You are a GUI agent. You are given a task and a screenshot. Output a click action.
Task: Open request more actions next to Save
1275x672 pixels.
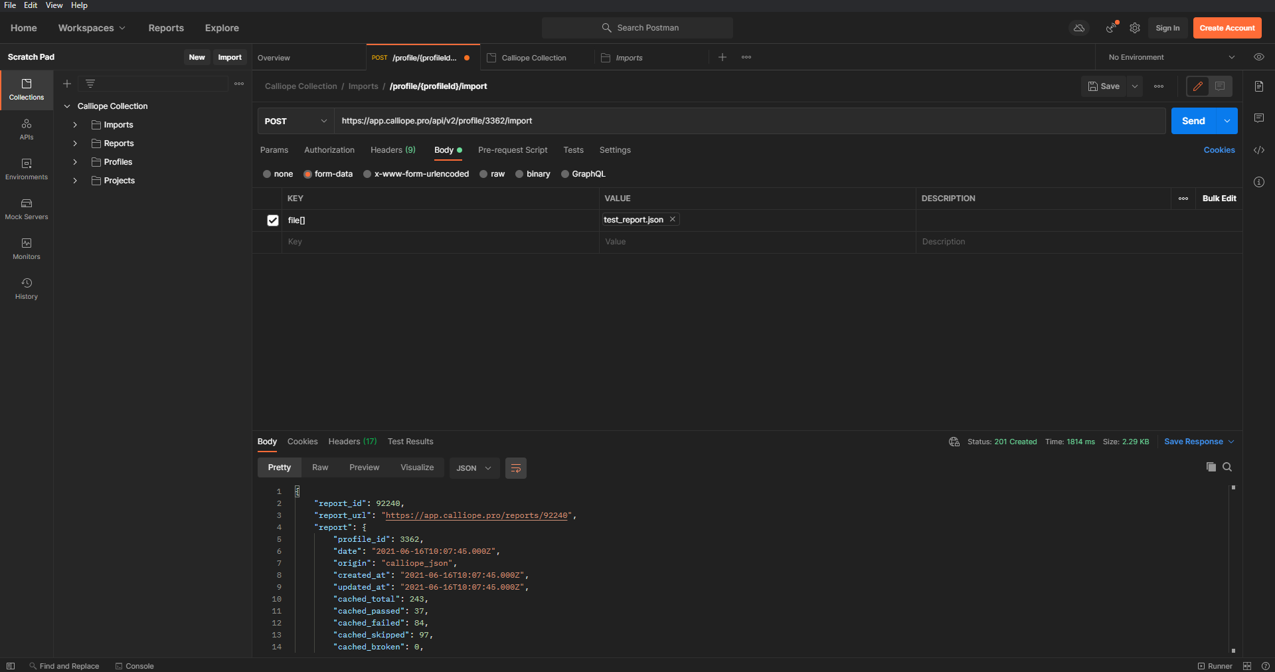coord(1159,86)
